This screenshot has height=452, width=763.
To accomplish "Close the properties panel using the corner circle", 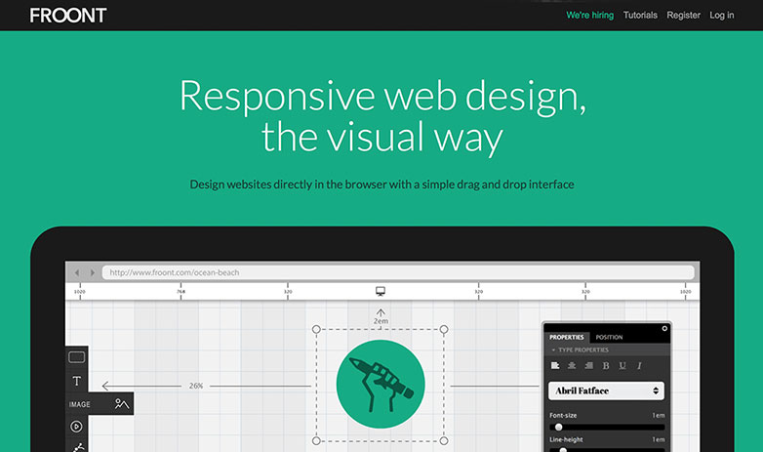I will pyautogui.click(x=665, y=328).
